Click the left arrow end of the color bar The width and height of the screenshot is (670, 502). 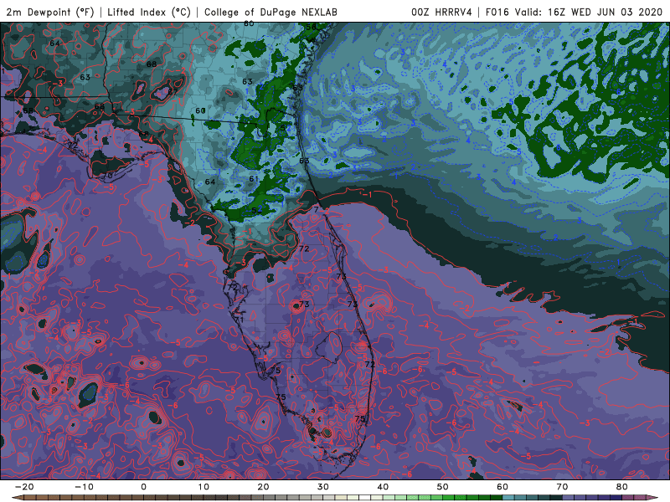[x=18, y=498]
